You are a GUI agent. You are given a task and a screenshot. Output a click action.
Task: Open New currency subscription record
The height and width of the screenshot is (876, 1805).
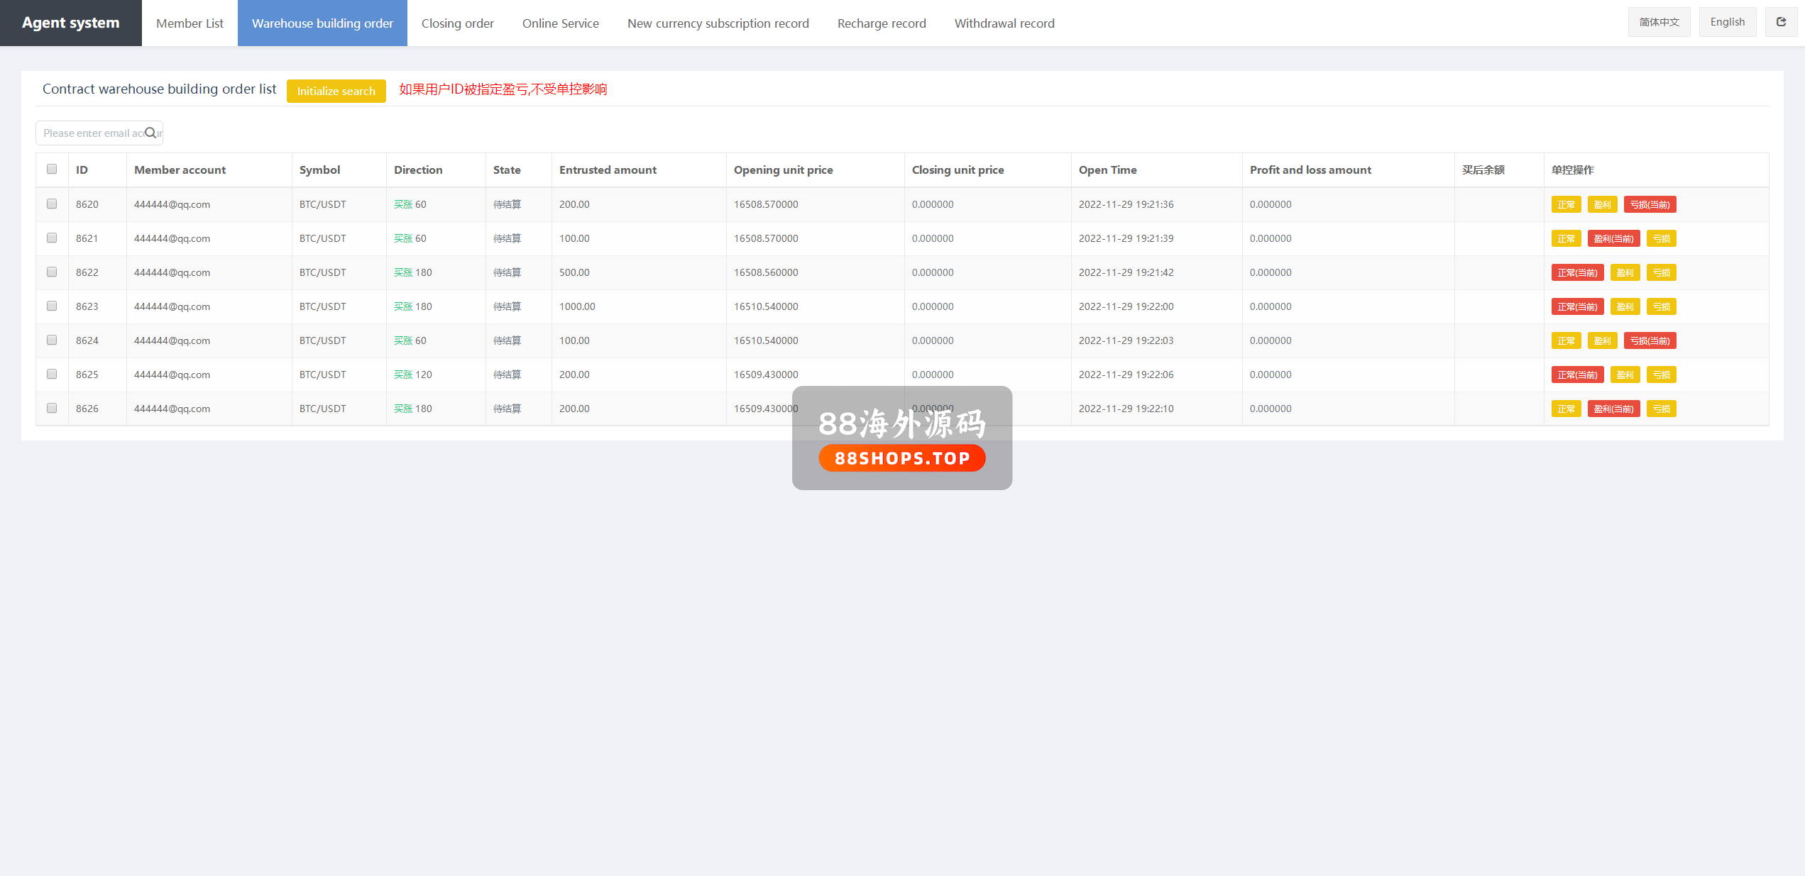pyautogui.click(x=718, y=23)
